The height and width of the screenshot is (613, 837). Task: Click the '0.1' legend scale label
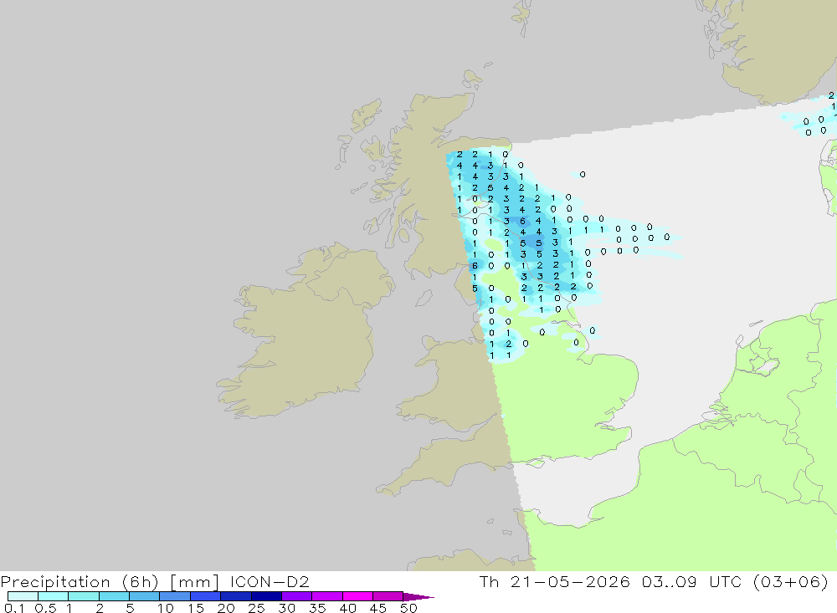[14, 608]
